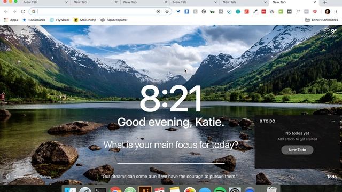This screenshot has height=192, width=342.
Task: Click the red shield extension icon
Action: 315,12
